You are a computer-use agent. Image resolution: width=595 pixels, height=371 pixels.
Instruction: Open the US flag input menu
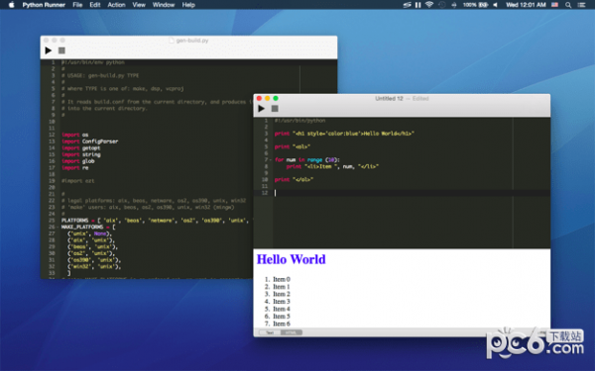pyautogui.click(x=554, y=5)
